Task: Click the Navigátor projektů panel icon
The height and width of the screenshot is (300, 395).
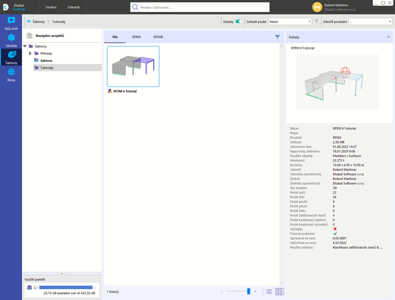Action: [30, 35]
